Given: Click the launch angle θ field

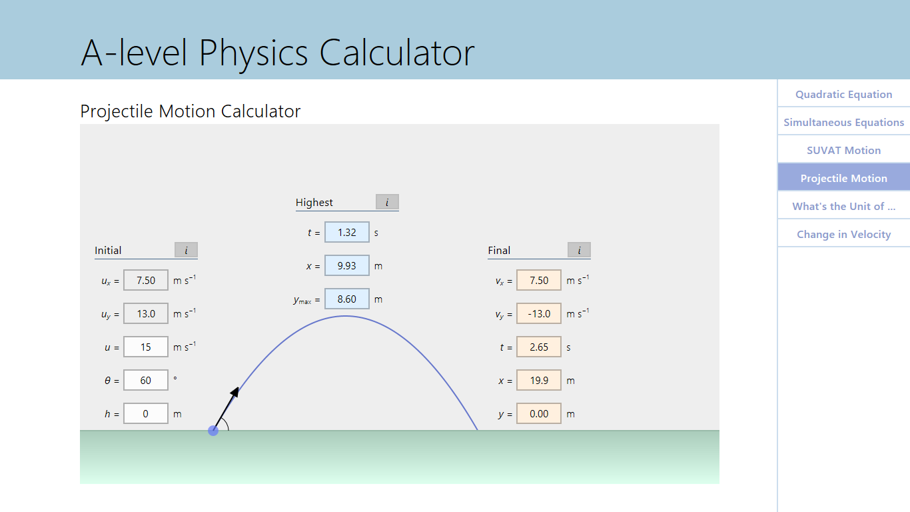Looking at the screenshot, I should click(146, 380).
